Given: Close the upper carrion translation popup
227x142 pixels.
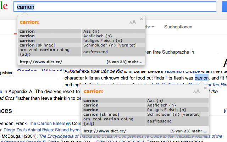Looking at the screenshot, I should 141,18.
